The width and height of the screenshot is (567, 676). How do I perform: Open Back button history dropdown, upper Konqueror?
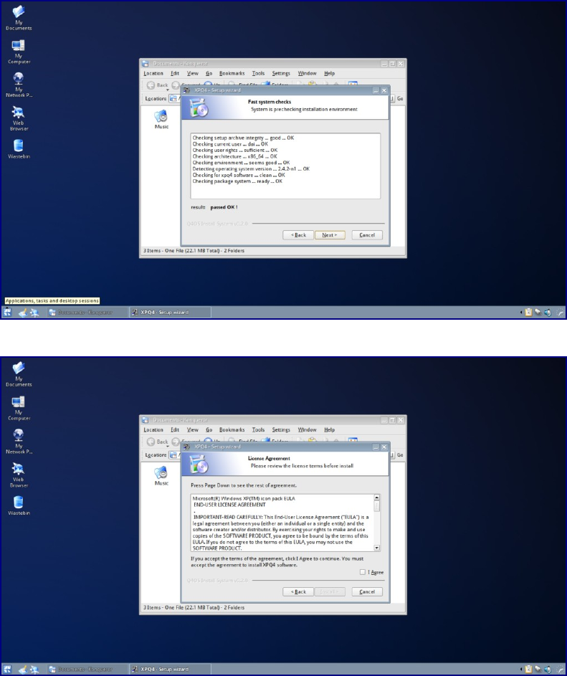(168, 90)
